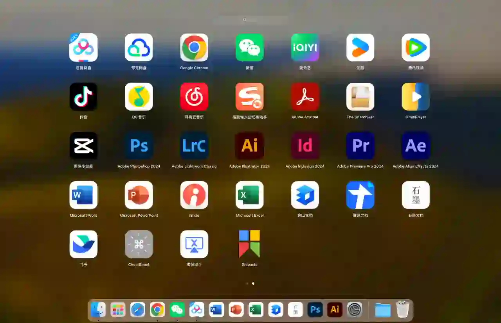
Task: Open the Trash in the Dock
Action: pos(402,309)
